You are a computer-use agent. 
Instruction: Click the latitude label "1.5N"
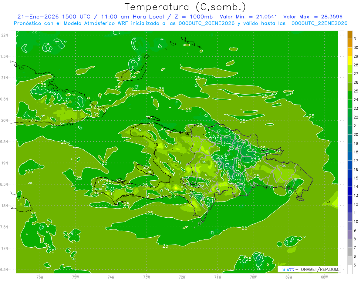5,56
